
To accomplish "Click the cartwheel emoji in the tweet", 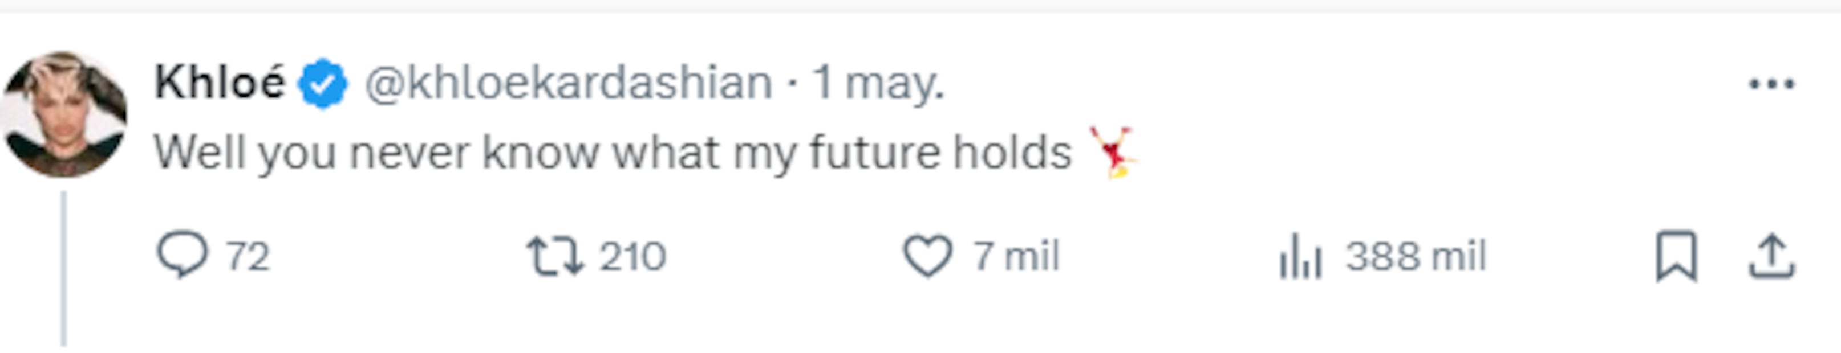I will [x=1113, y=152].
